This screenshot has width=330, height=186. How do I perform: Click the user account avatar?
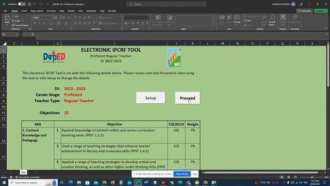click(293, 4)
